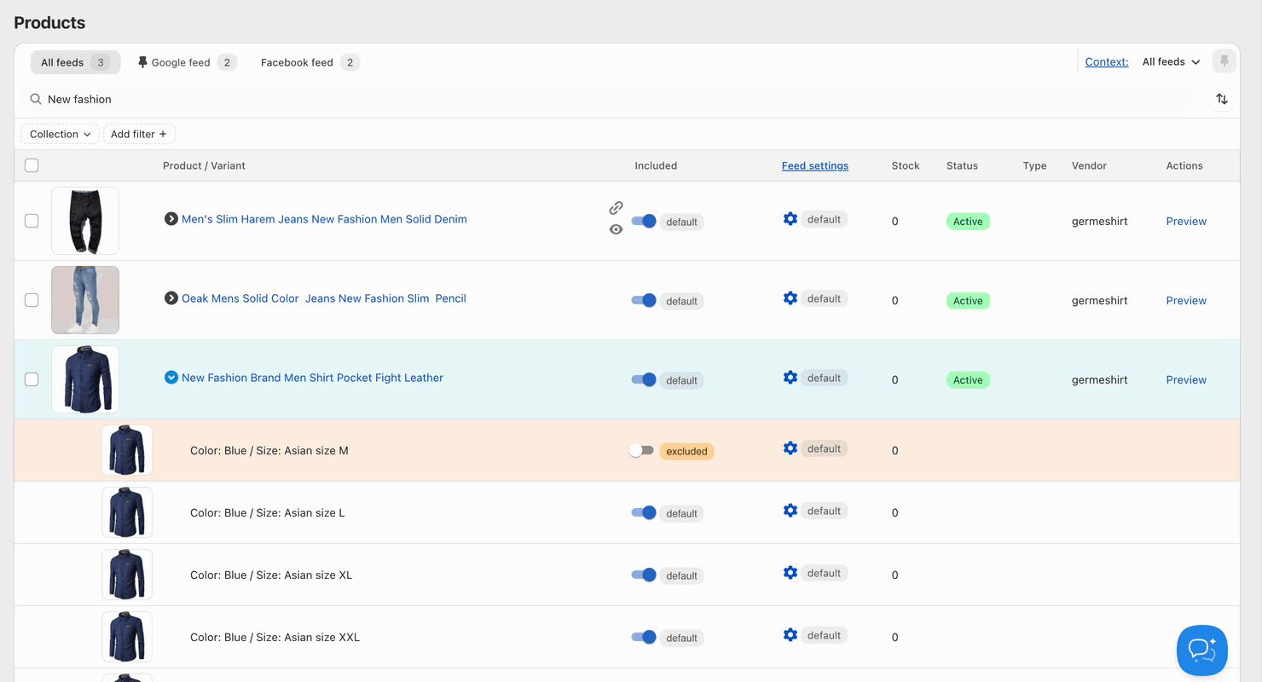This screenshot has width=1262, height=682.
Task: Select checkbox for Men's Slim Harem Jeans
Action: click(32, 221)
